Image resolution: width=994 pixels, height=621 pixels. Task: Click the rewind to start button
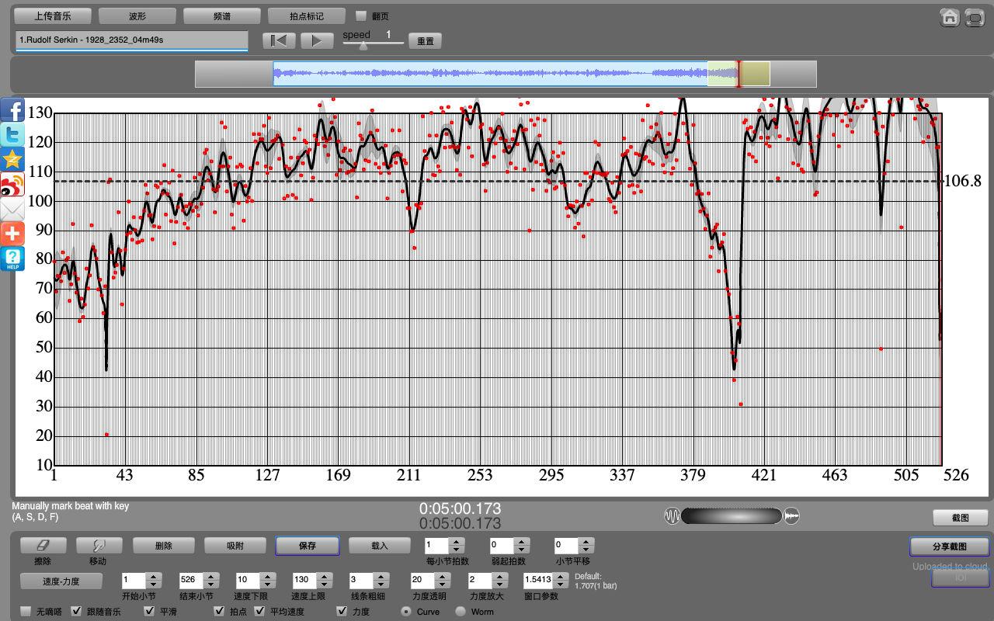point(279,40)
